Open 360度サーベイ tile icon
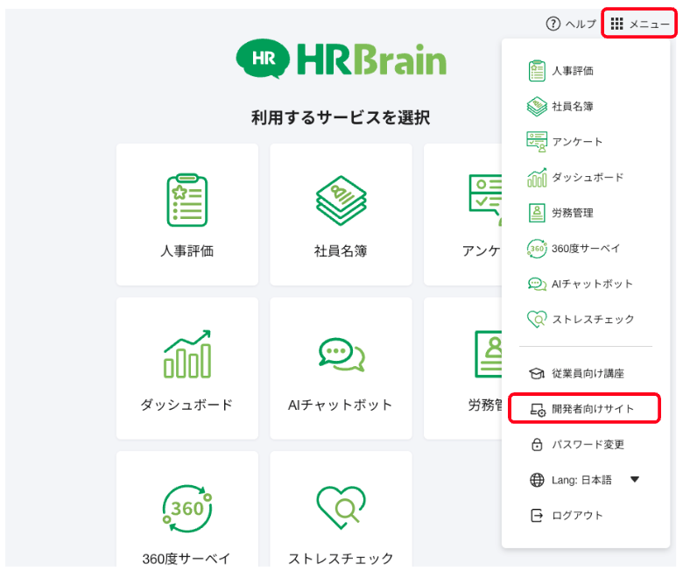Image resolution: width=683 pixels, height=571 pixels. pyautogui.click(x=187, y=508)
